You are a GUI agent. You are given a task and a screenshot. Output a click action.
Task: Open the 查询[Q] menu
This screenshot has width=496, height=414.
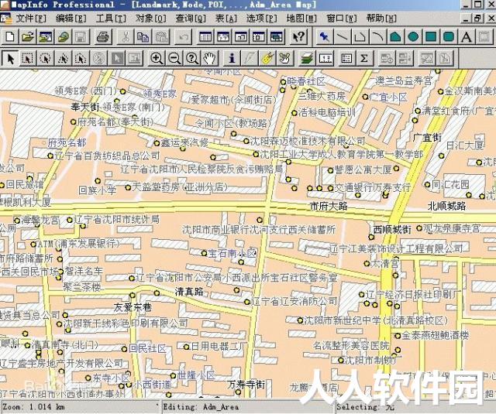[191, 19]
